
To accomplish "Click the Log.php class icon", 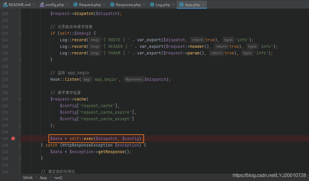I will pos(152,4).
